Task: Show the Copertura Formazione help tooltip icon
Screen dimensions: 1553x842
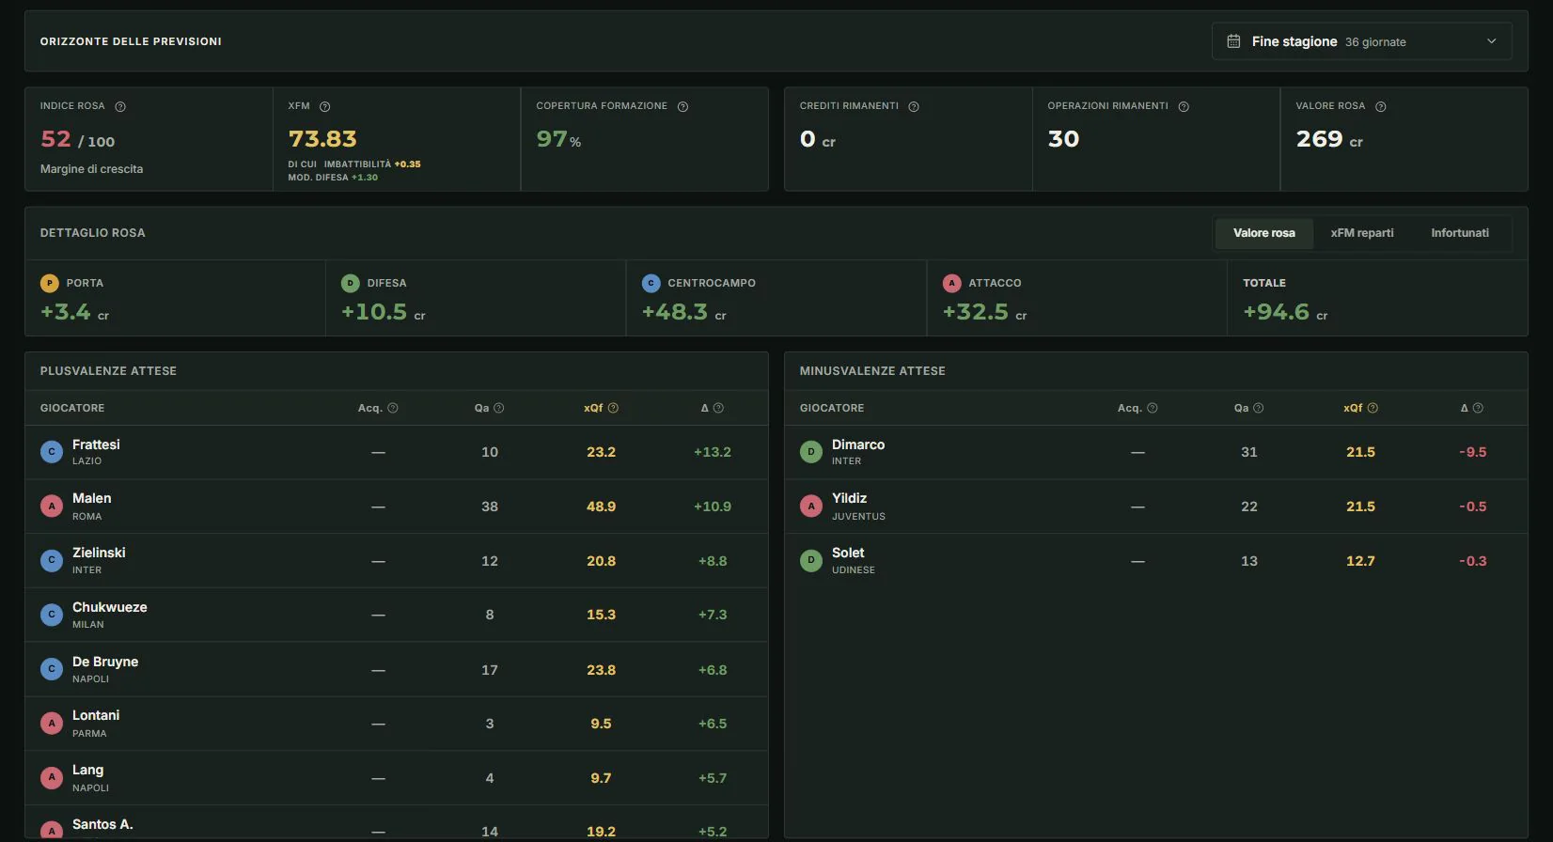Action: (x=683, y=107)
